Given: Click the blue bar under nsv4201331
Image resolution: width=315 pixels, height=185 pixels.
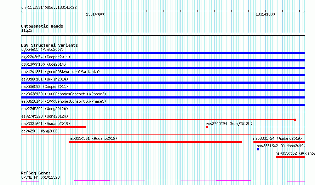Looking at the screenshot, I should pos(163,75).
